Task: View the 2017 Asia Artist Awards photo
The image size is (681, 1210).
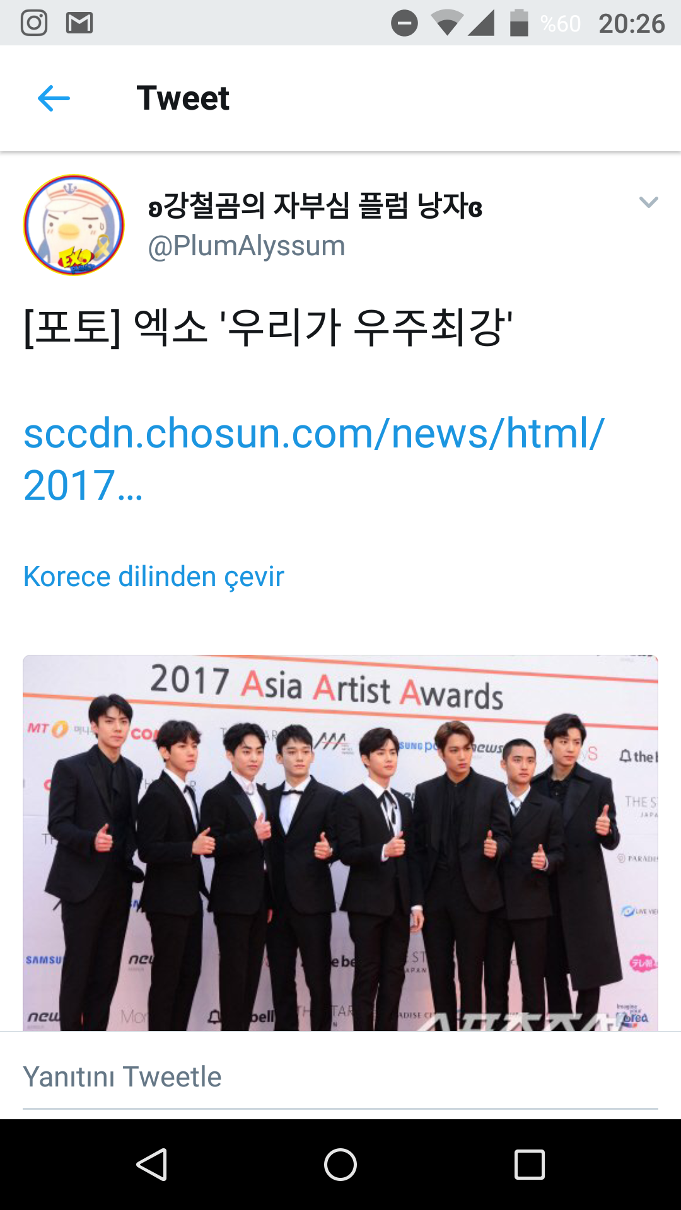Action: click(x=340, y=843)
